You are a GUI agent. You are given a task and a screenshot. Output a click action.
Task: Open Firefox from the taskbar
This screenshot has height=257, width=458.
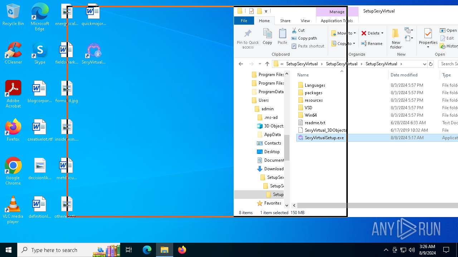point(182,250)
